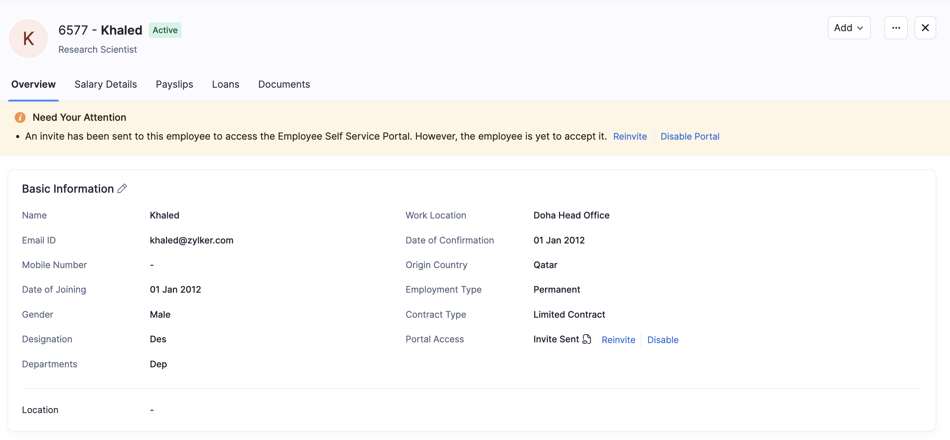Image resolution: width=950 pixels, height=440 pixels.
Task: Click the K avatar profile picture
Action: tap(28, 38)
